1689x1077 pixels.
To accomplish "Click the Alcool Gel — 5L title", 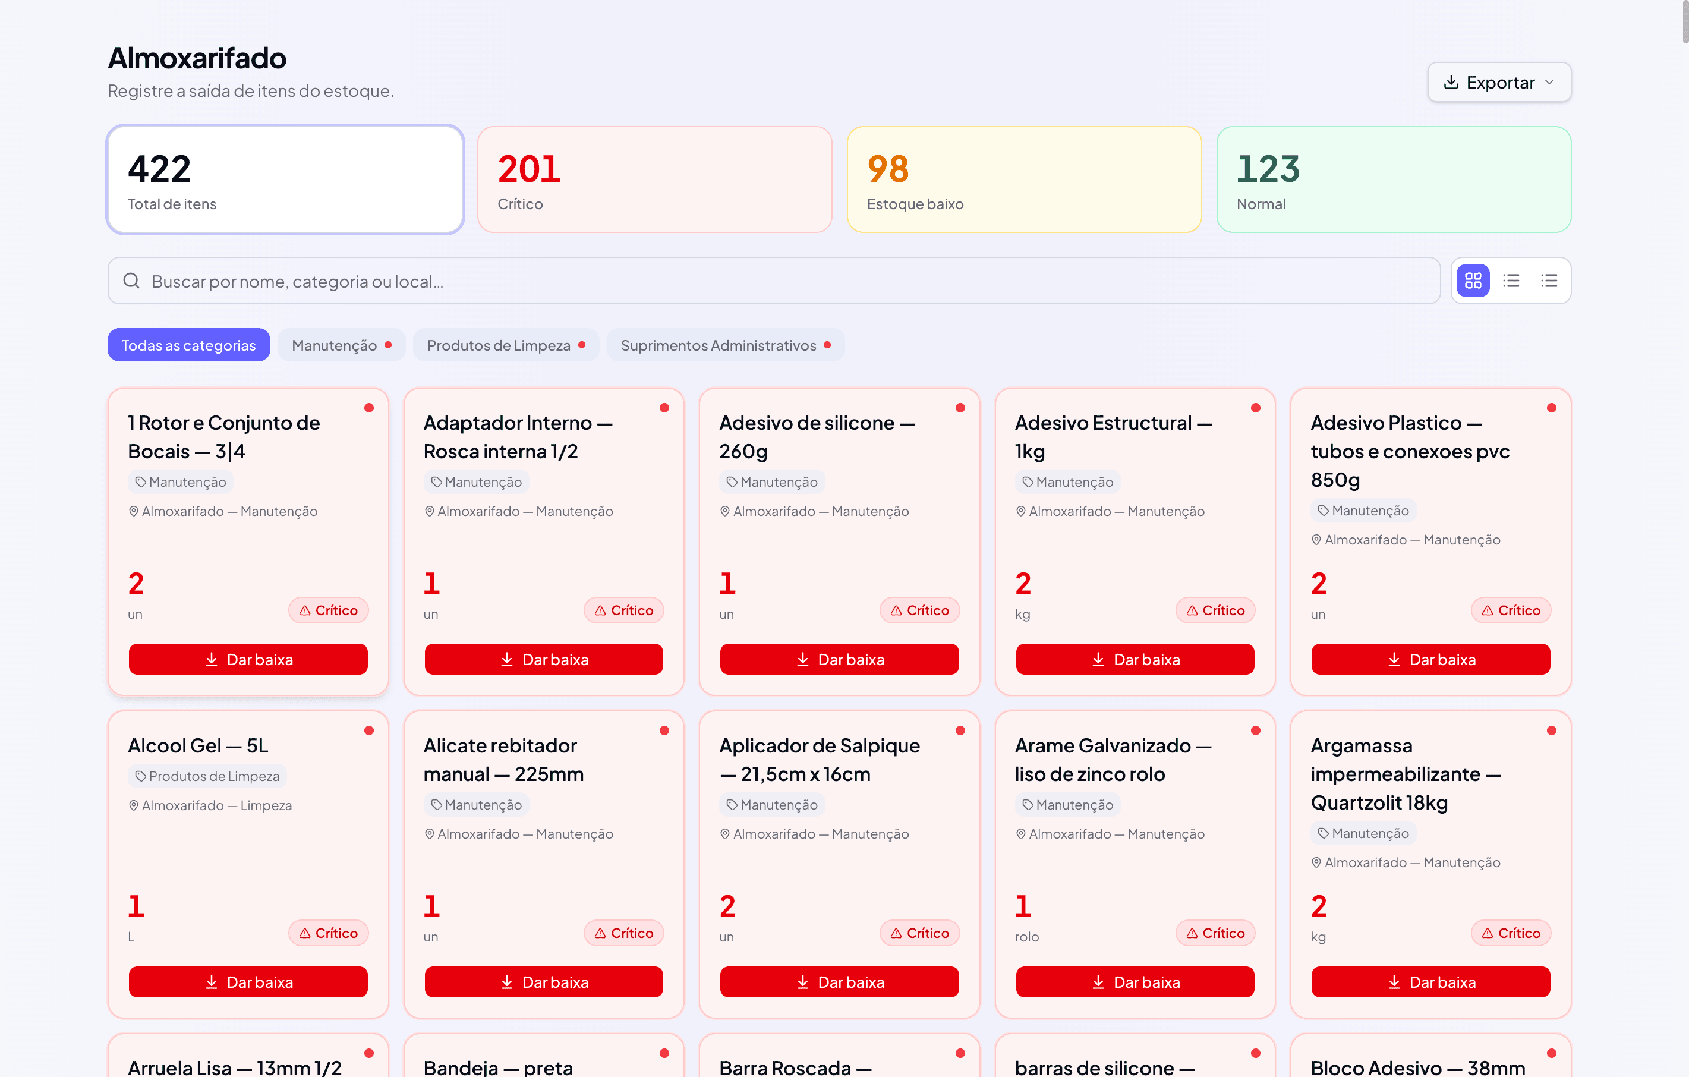I will [198, 746].
